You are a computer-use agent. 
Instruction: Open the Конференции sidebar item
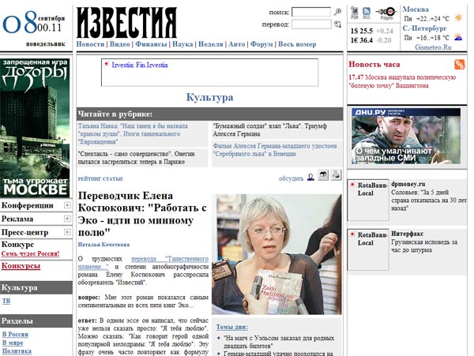point(27,206)
